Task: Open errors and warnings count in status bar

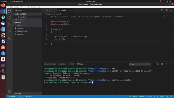Action: (x=29, y=97)
